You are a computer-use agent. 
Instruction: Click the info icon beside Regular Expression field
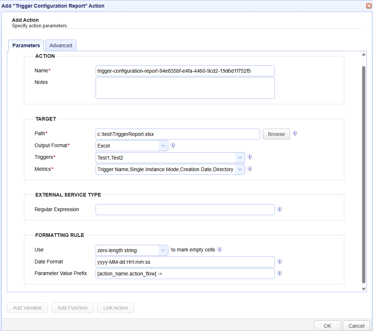[x=279, y=209]
